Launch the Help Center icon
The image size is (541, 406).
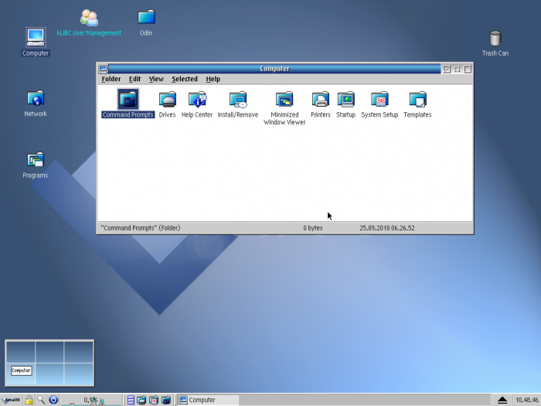197,99
